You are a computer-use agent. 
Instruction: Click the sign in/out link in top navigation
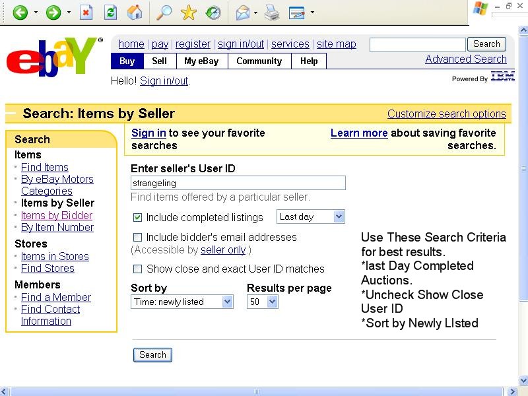tap(241, 44)
